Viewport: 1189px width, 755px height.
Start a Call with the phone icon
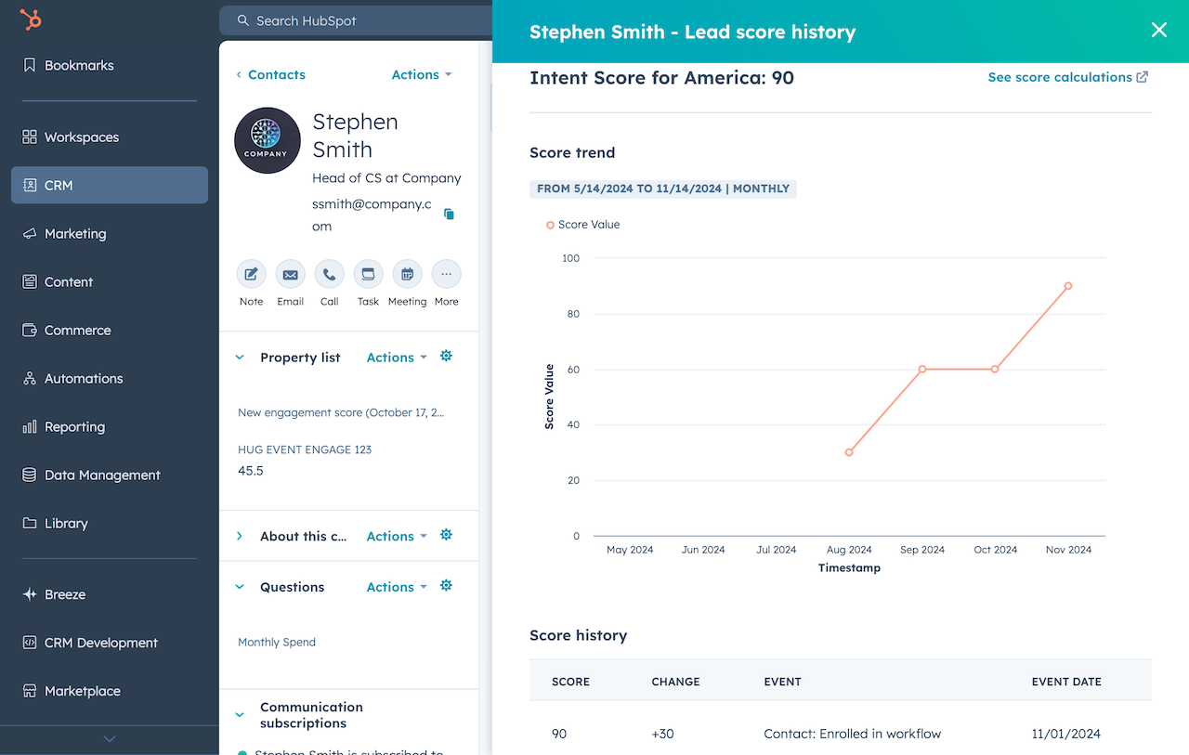point(329,275)
